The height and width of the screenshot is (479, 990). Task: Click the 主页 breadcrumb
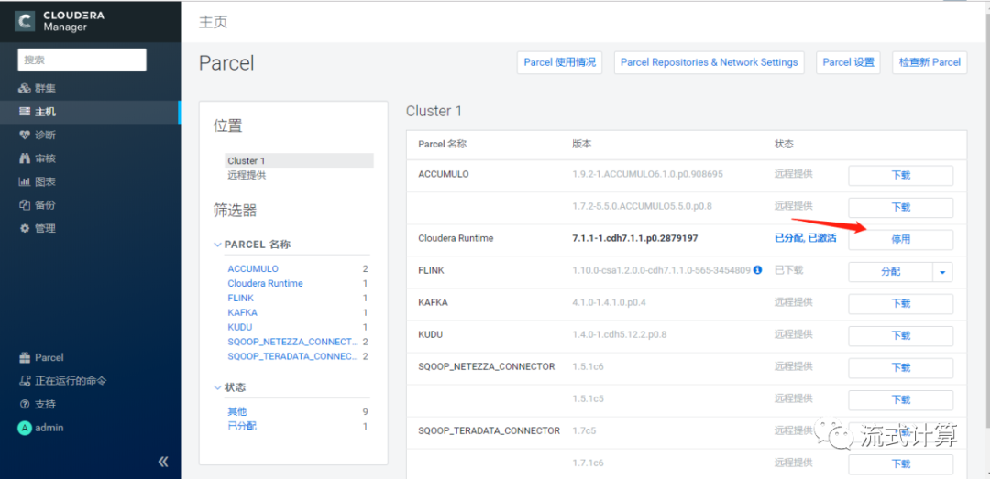[x=214, y=22]
